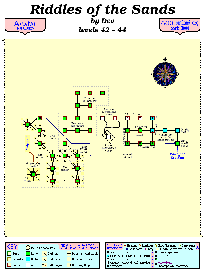Viewport: 205px width, 274px height.
Task: Click room 3 in the air room
Action: click(x=128, y=118)
